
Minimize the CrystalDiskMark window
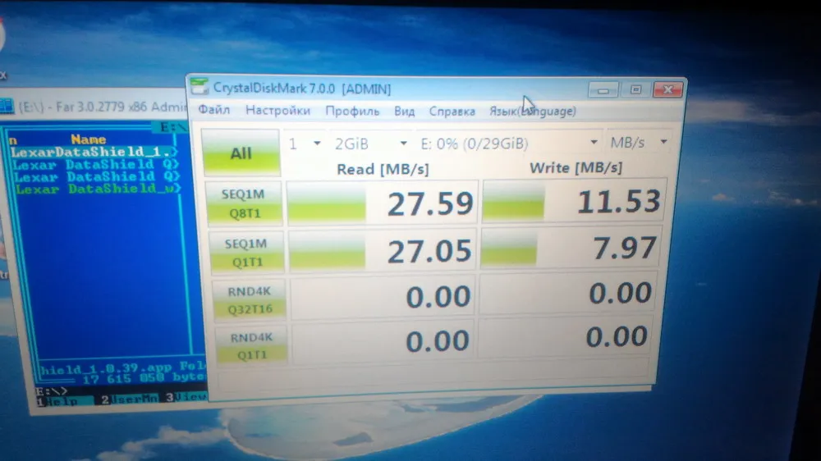pos(603,90)
